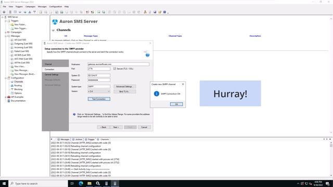The image size is (333, 187).
Task: Open the Windows Start menu
Action: click(4, 183)
